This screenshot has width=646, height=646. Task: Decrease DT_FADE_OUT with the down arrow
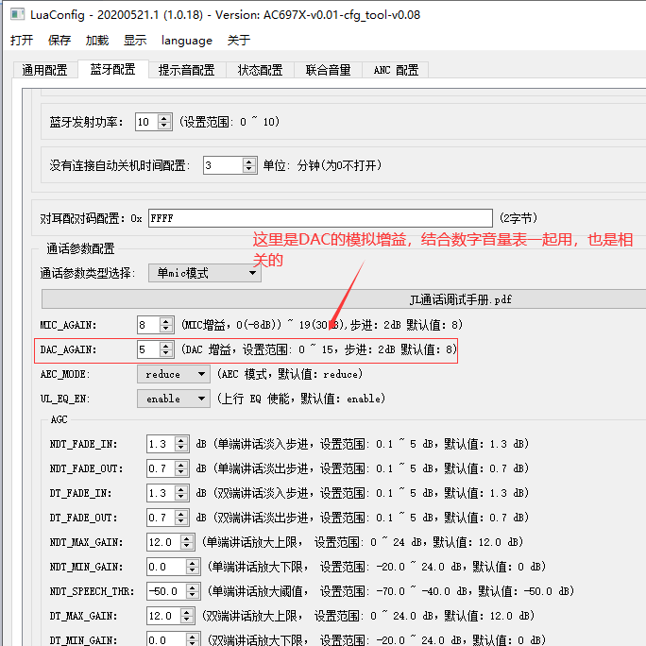tap(181, 521)
